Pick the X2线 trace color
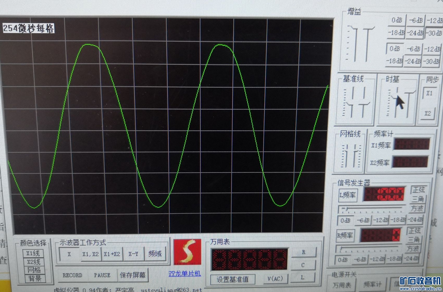The width and height of the screenshot is (443, 292). click(x=34, y=262)
